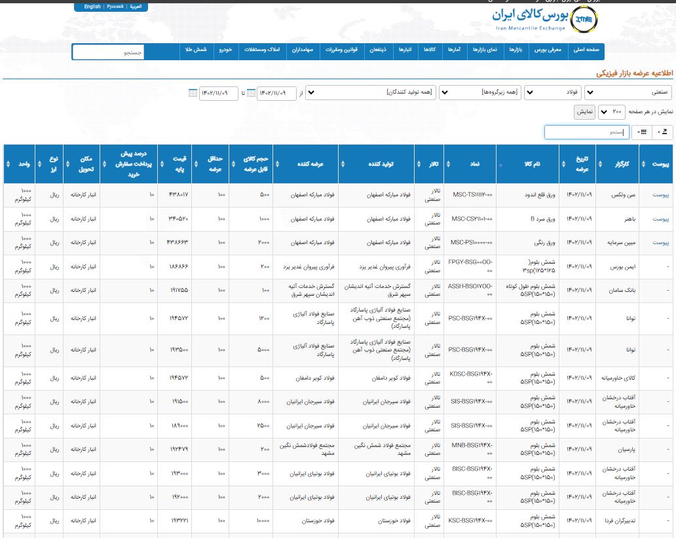Select the تدبیرگران فردا broker cell

click(x=617, y=521)
